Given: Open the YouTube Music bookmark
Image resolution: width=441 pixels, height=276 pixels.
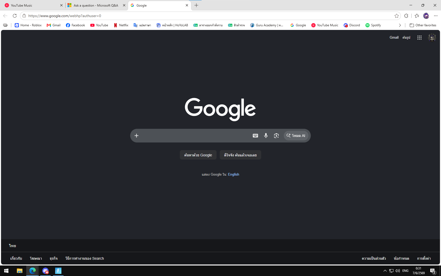Looking at the screenshot, I should (325, 25).
